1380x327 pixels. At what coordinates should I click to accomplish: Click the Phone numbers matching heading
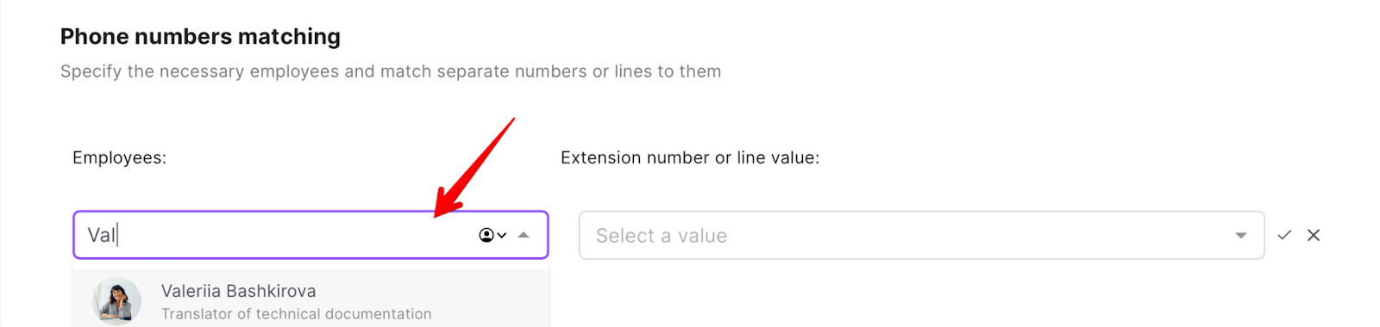coord(200,36)
